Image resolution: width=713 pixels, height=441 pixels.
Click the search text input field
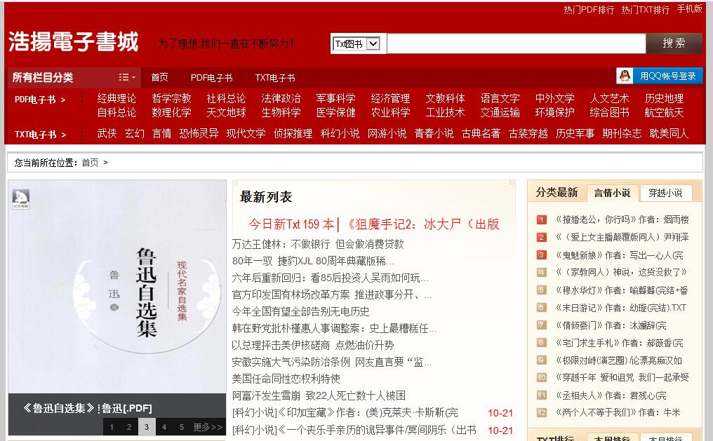click(516, 43)
